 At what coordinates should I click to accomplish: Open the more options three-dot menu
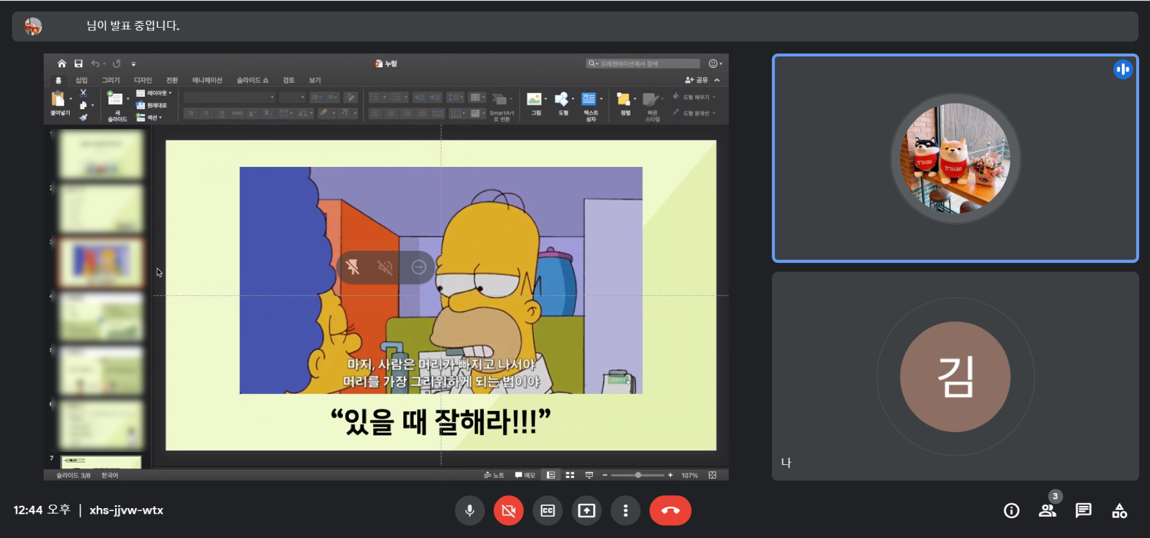625,510
